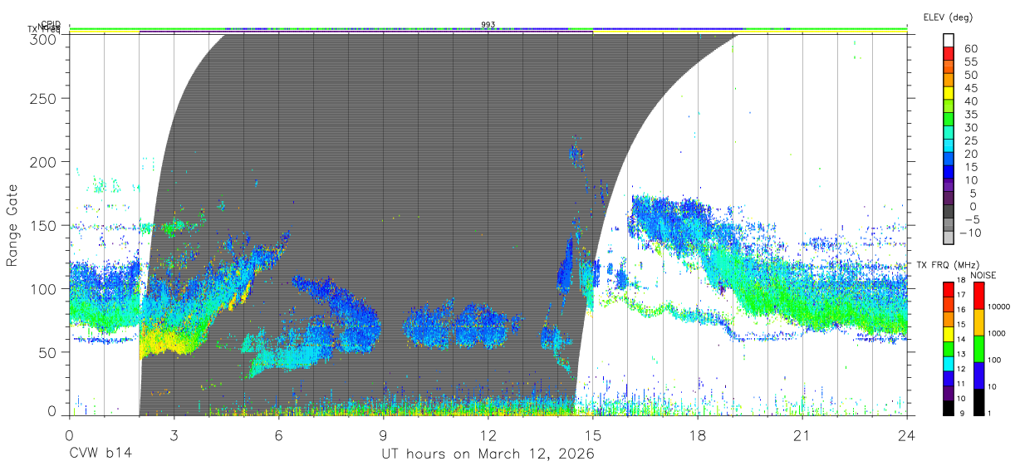Select the cyan swatch on the TX FRQ scale
The width and height of the screenshot is (1020, 471).
tap(949, 363)
